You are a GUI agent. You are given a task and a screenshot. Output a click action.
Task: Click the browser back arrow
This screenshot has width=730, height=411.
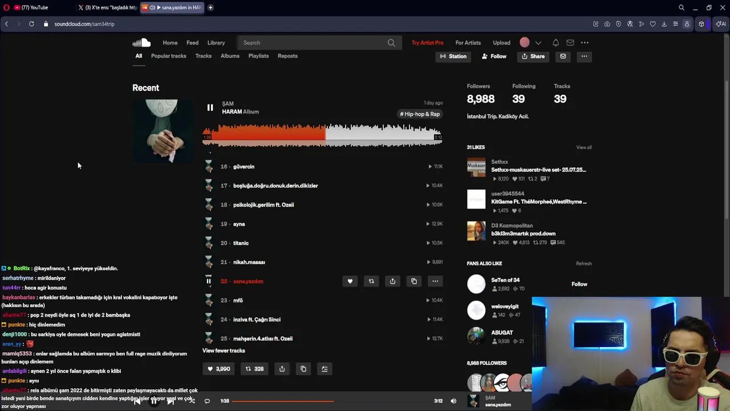click(x=6, y=24)
